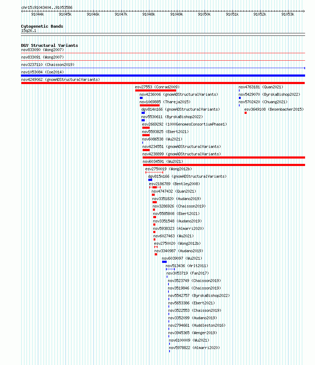Open nsv6086538 (Wu2021) variant
This screenshot has width=315, height=365.
162,139
